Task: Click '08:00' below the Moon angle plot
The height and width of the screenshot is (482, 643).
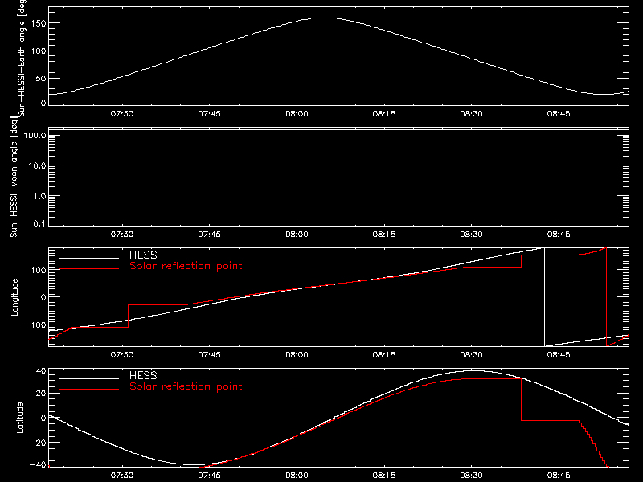Action: pos(297,235)
